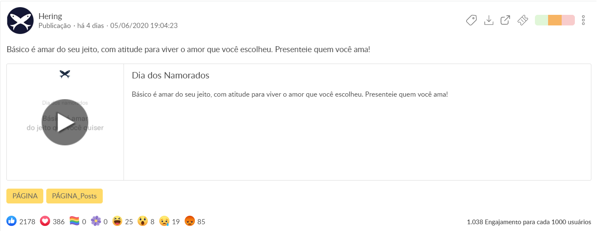The image size is (602, 231).
Task: Open the three-dot more options menu
Action: [x=583, y=20]
